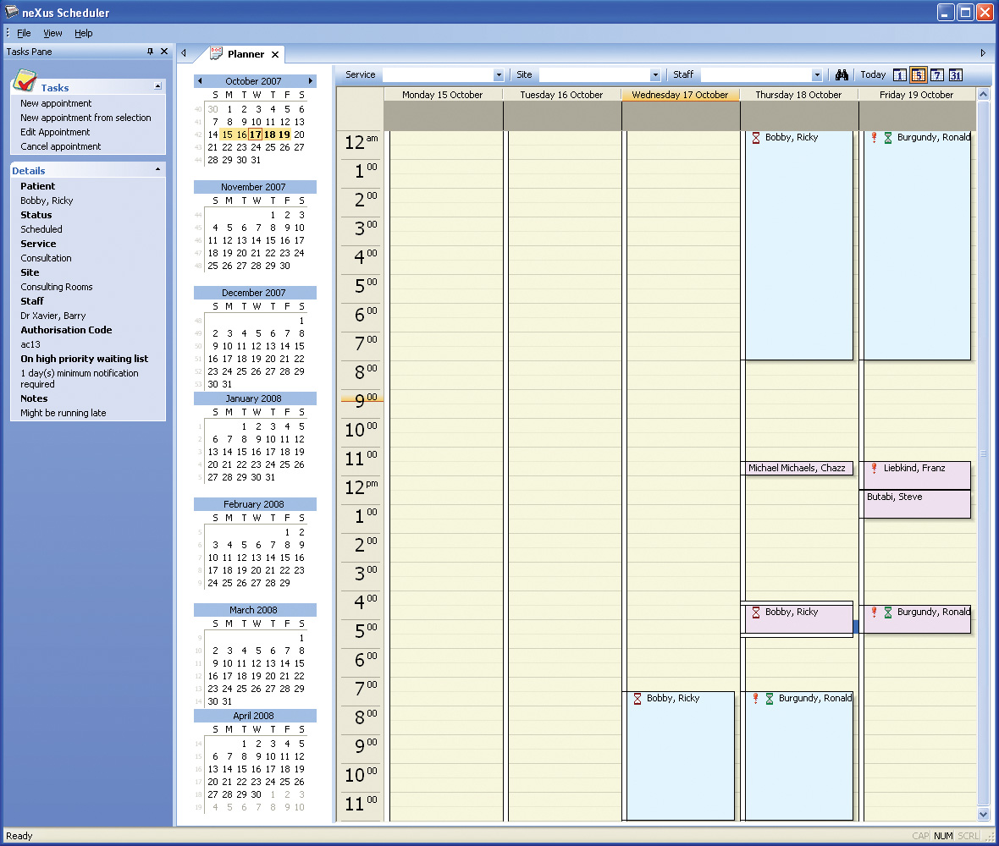Collapse the Details section
Screen dimensions: 999x846
point(157,169)
